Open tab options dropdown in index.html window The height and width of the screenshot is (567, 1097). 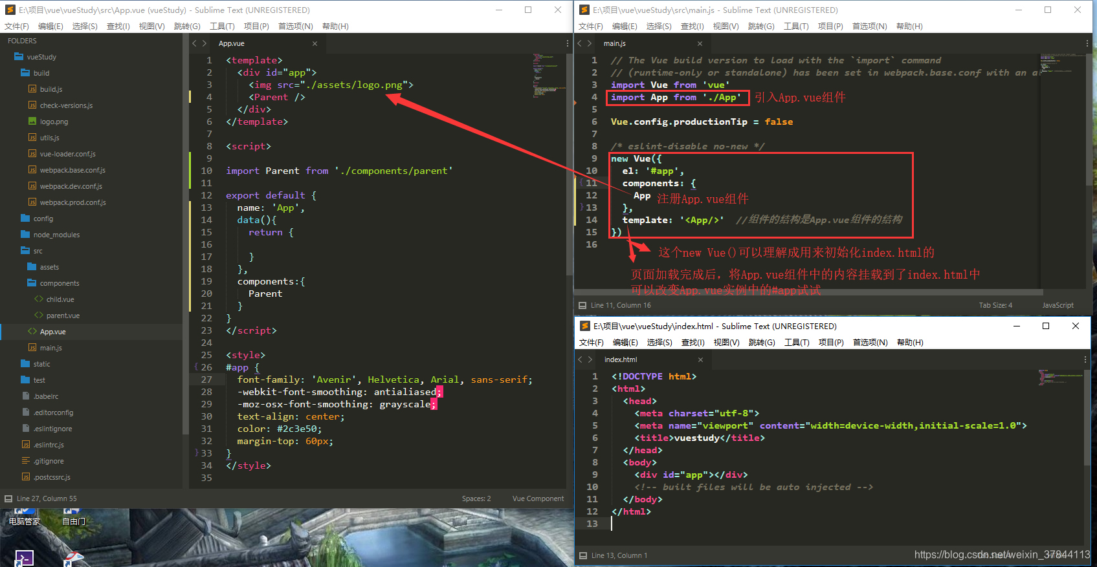point(1085,359)
